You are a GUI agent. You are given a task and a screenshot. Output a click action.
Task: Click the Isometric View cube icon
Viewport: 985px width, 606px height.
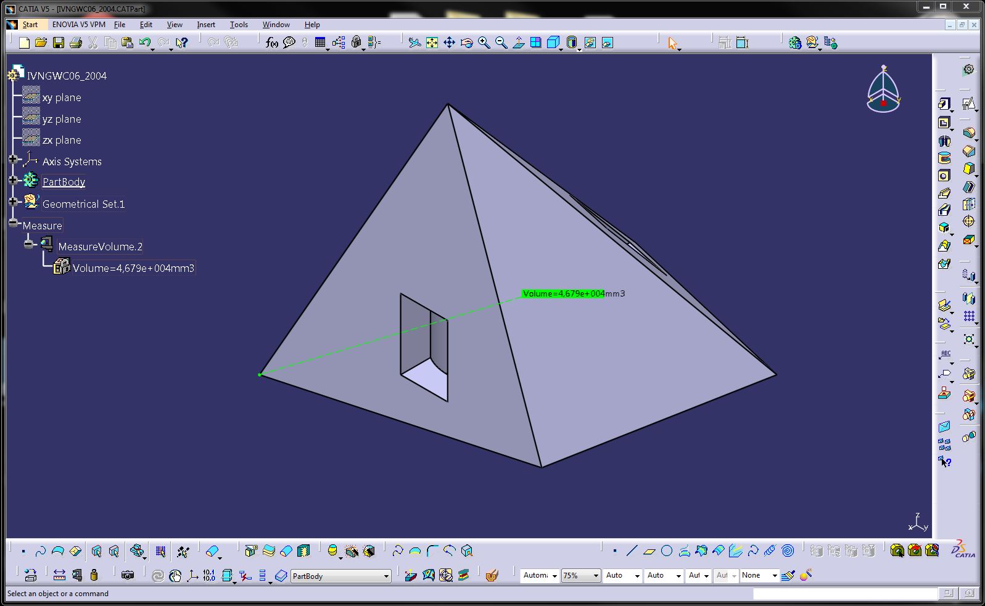(553, 43)
